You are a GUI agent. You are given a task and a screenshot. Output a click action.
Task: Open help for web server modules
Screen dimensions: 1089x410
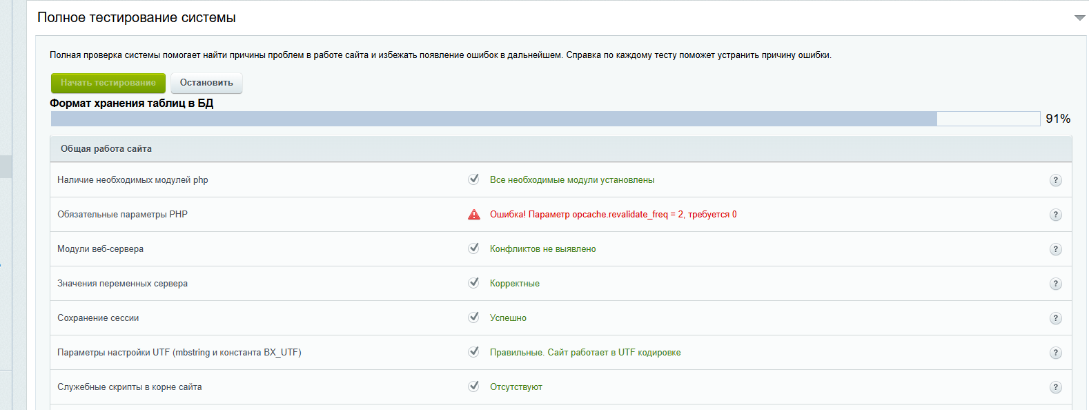coord(1055,249)
